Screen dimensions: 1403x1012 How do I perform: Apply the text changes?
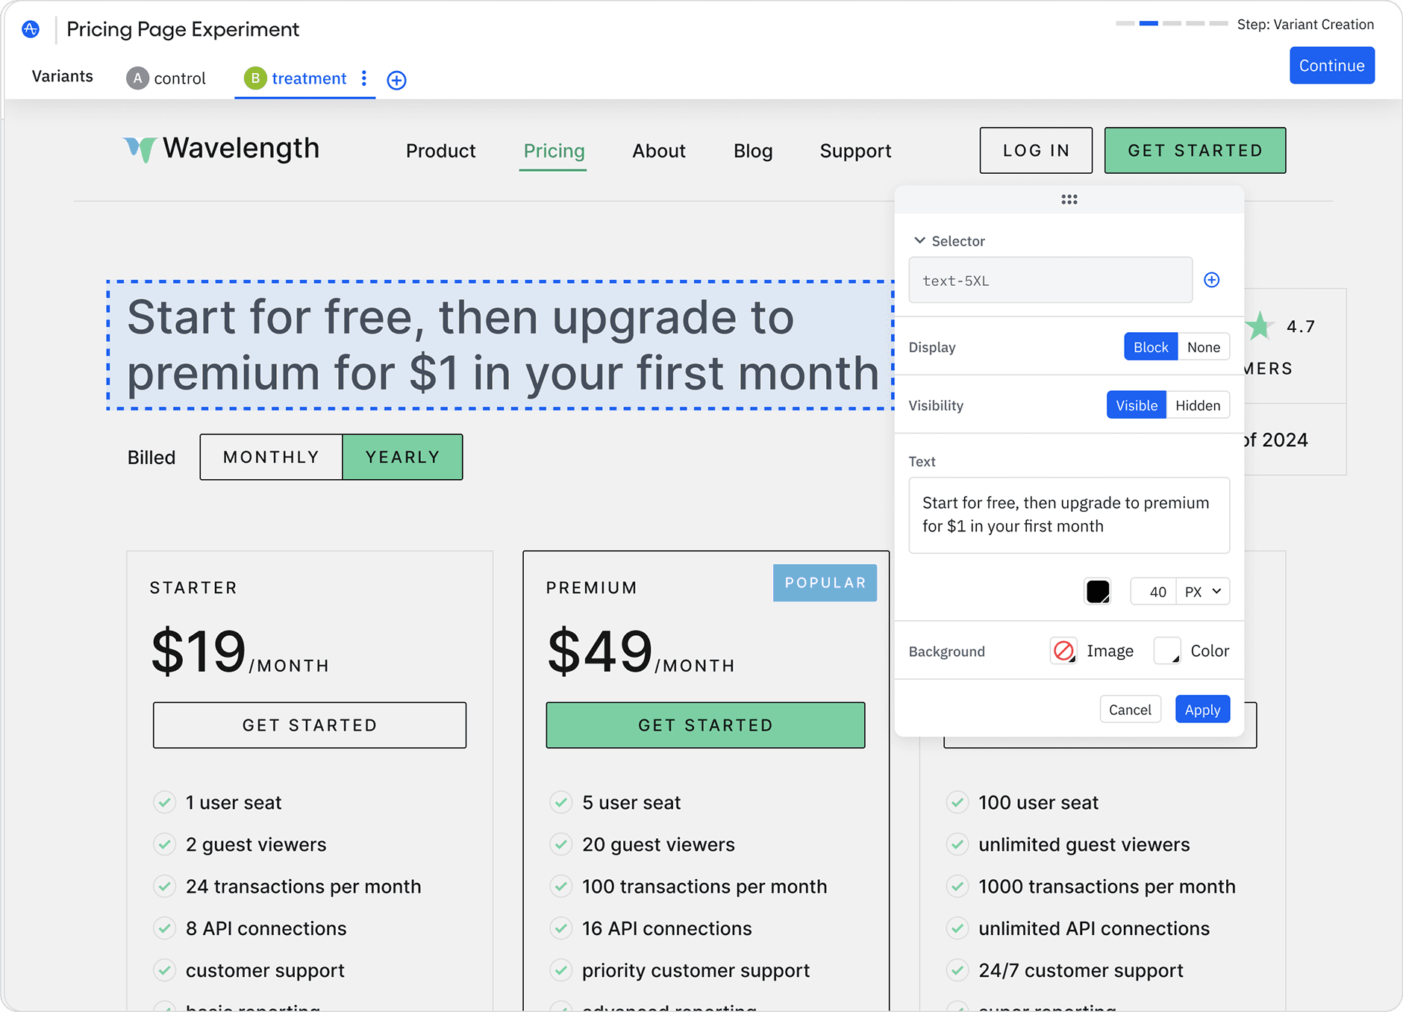1202,709
